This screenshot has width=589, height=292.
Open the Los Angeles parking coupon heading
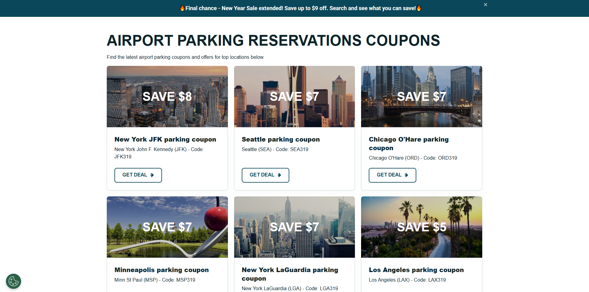[x=416, y=270]
